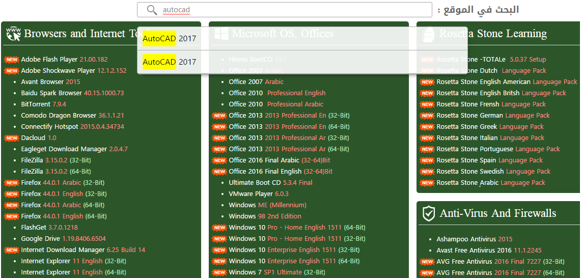Open AVG Free Antivirus 2016 Final 7227 (64-Bit)
Image resolution: width=582 pixels, height=278 pixels.
[501, 273]
